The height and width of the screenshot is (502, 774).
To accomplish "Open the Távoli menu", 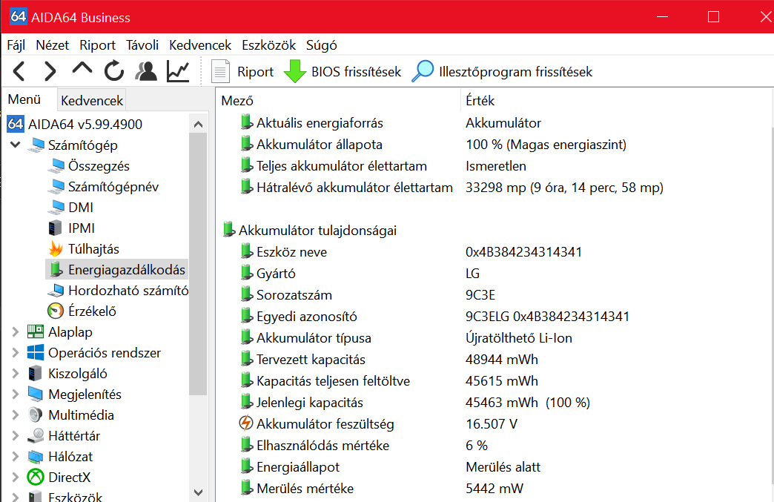I will point(142,45).
